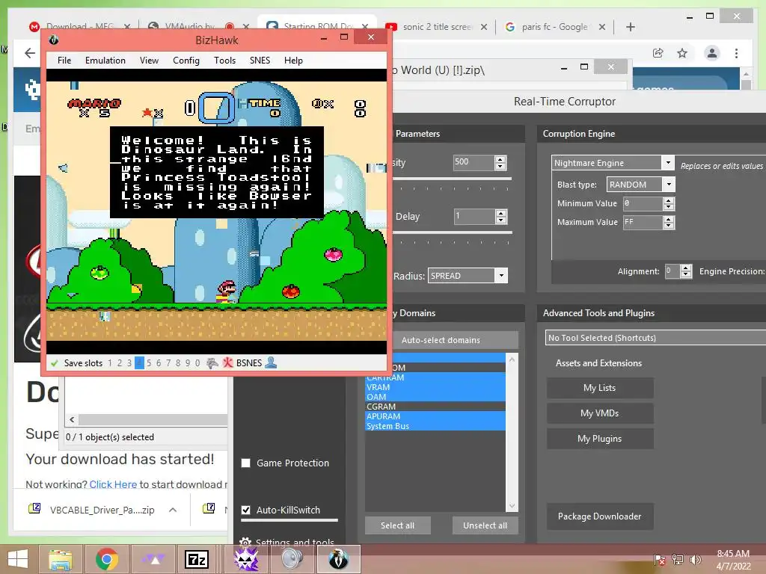The height and width of the screenshot is (574, 766).
Task: Click the Settings and tools gear icon
Action: pos(245,542)
